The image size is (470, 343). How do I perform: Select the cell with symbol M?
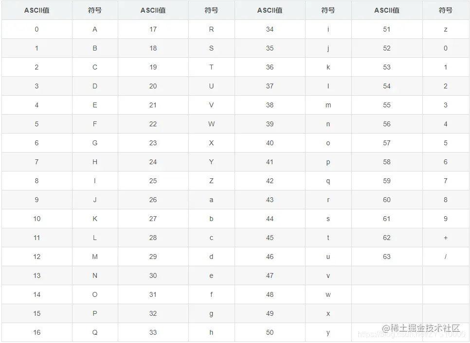tap(95, 257)
